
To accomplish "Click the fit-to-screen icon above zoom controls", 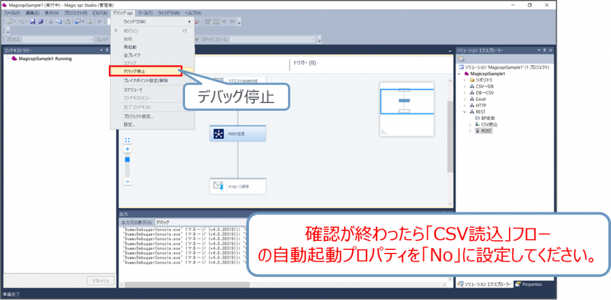I will tap(127, 140).
